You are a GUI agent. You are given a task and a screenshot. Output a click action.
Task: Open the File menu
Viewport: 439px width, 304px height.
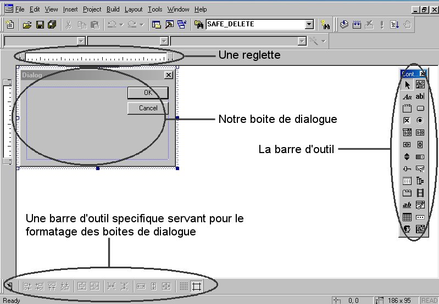coord(20,9)
